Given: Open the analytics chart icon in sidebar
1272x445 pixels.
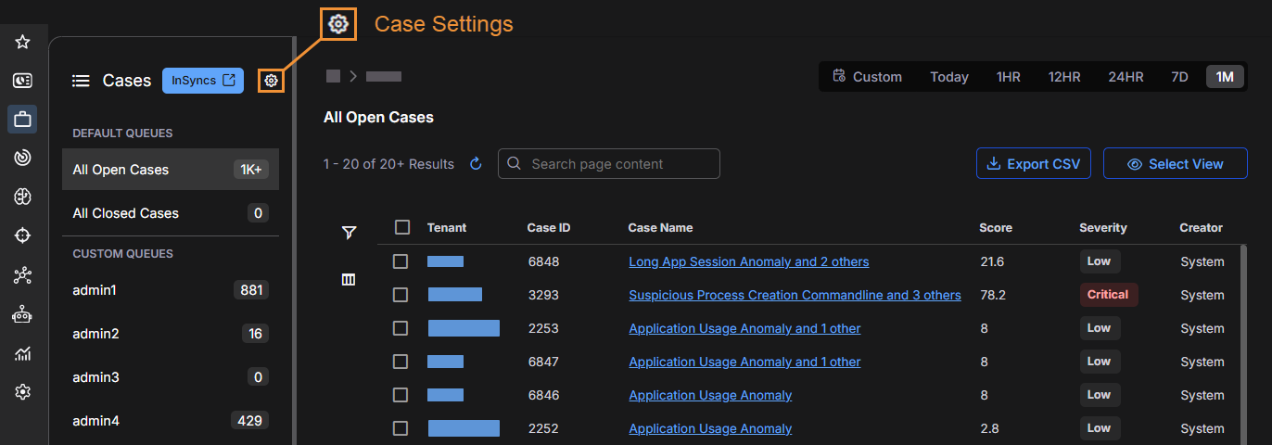Looking at the screenshot, I should [x=23, y=353].
